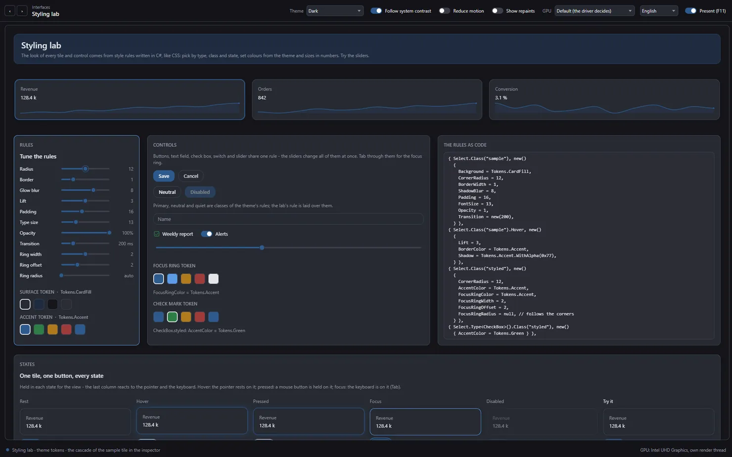
Task: Select the amber Check mark token swatch
Action: click(186, 317)
